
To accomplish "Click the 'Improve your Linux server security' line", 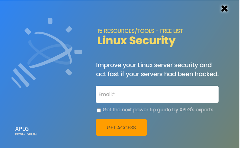I will pyautogui.click(x=154, y=65).
